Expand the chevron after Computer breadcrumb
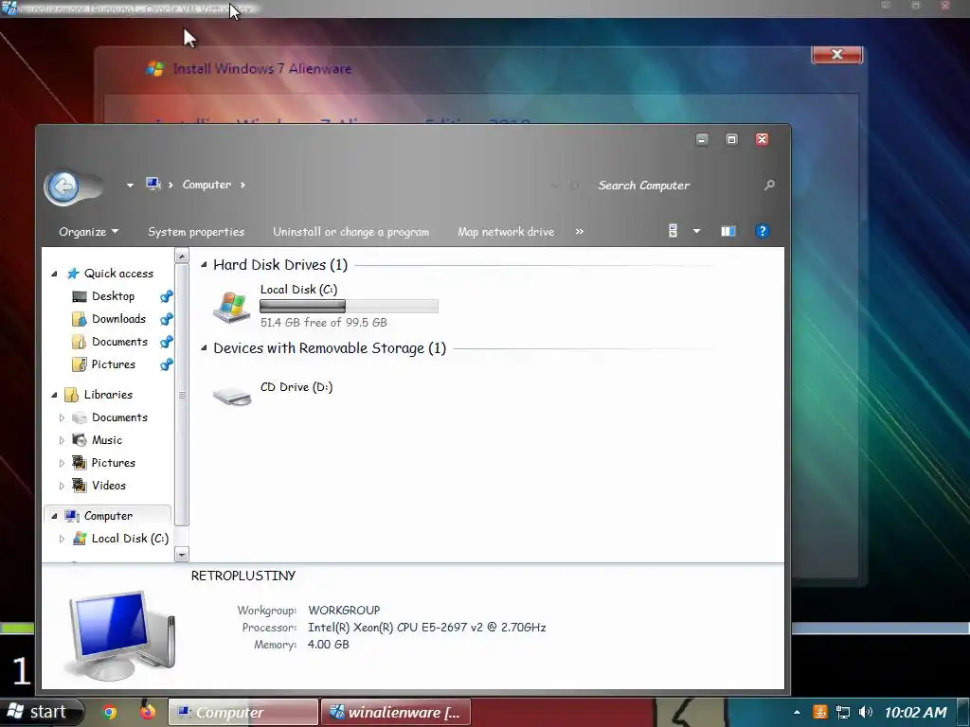The height and width of the screenshot is (727, 970). 242,185
